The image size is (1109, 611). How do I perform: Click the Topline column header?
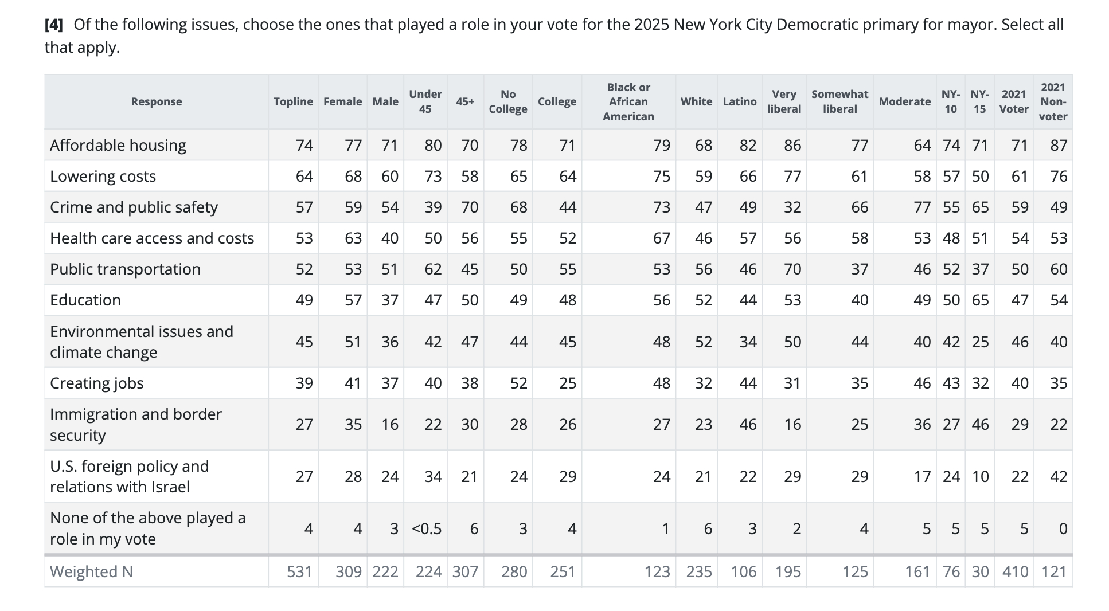click(x=293, y=101)
